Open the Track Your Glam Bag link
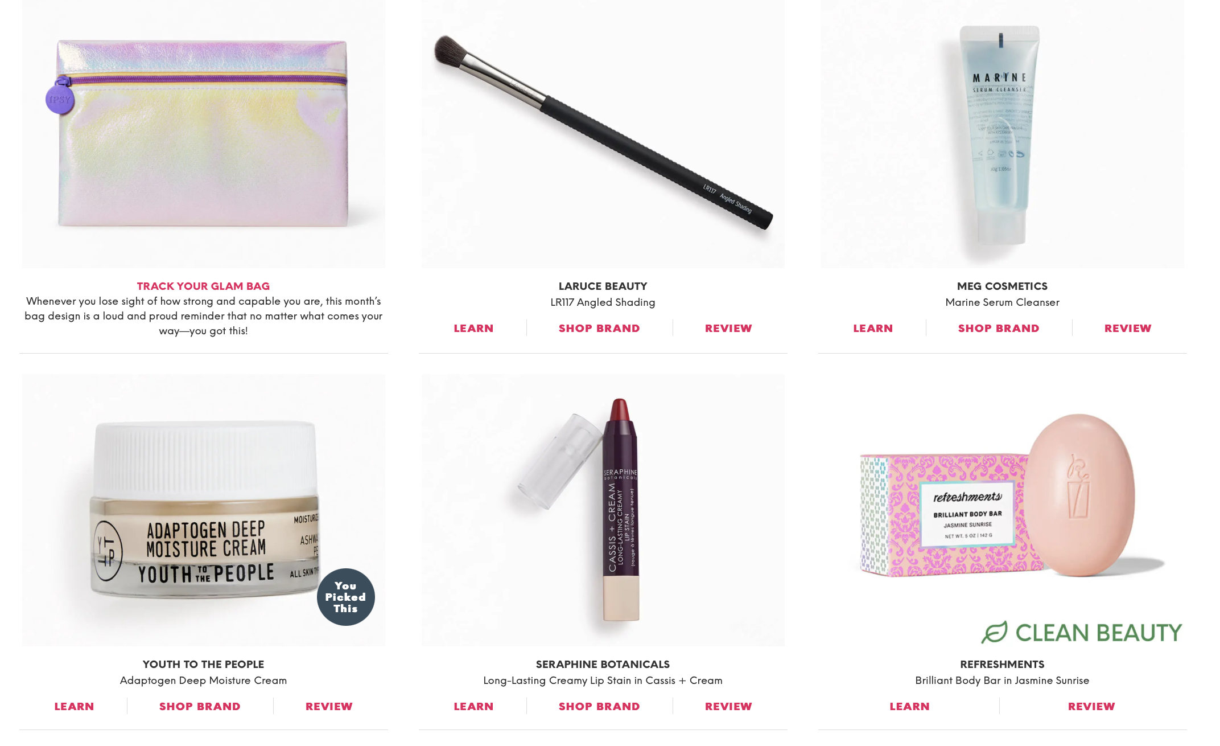 pyautogui.click(x=203, y=286)
